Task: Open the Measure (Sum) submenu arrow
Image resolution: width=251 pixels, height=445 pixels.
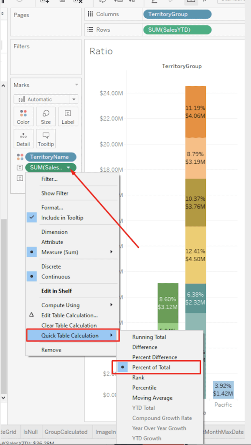Action: (111, 252)
